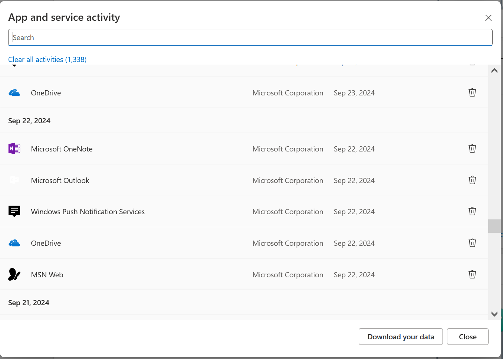Dismiss the dialog with the X icon
The height and width of the screenshot is (359, 503).
point(488,18)
